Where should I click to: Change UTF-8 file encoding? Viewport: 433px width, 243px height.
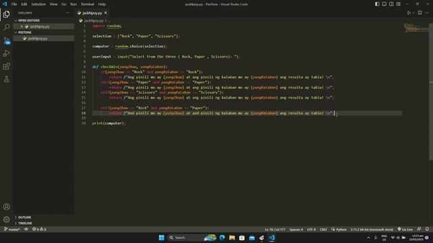click(x=311, y=230)
